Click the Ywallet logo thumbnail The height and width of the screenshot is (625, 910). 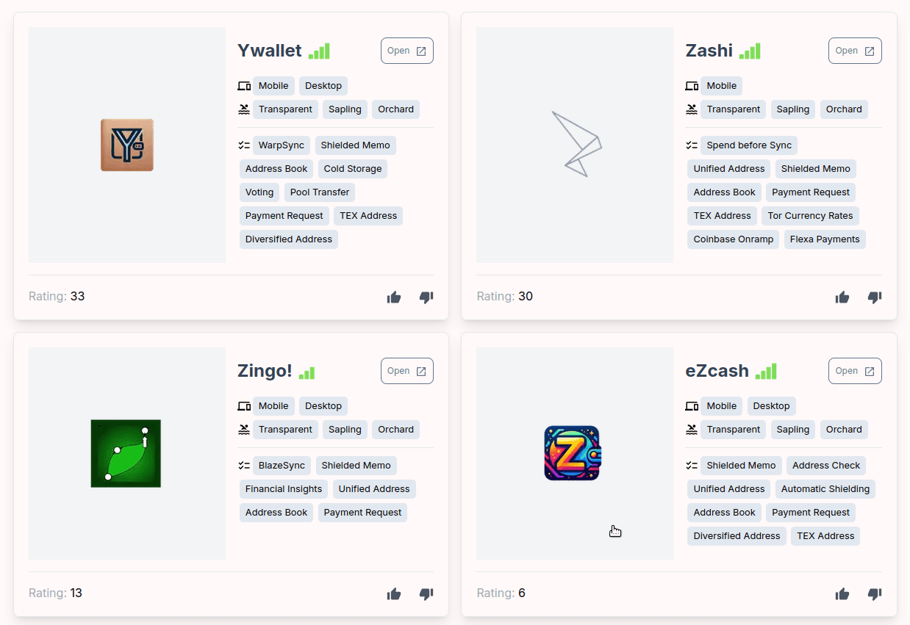click(x=127, y=145)
